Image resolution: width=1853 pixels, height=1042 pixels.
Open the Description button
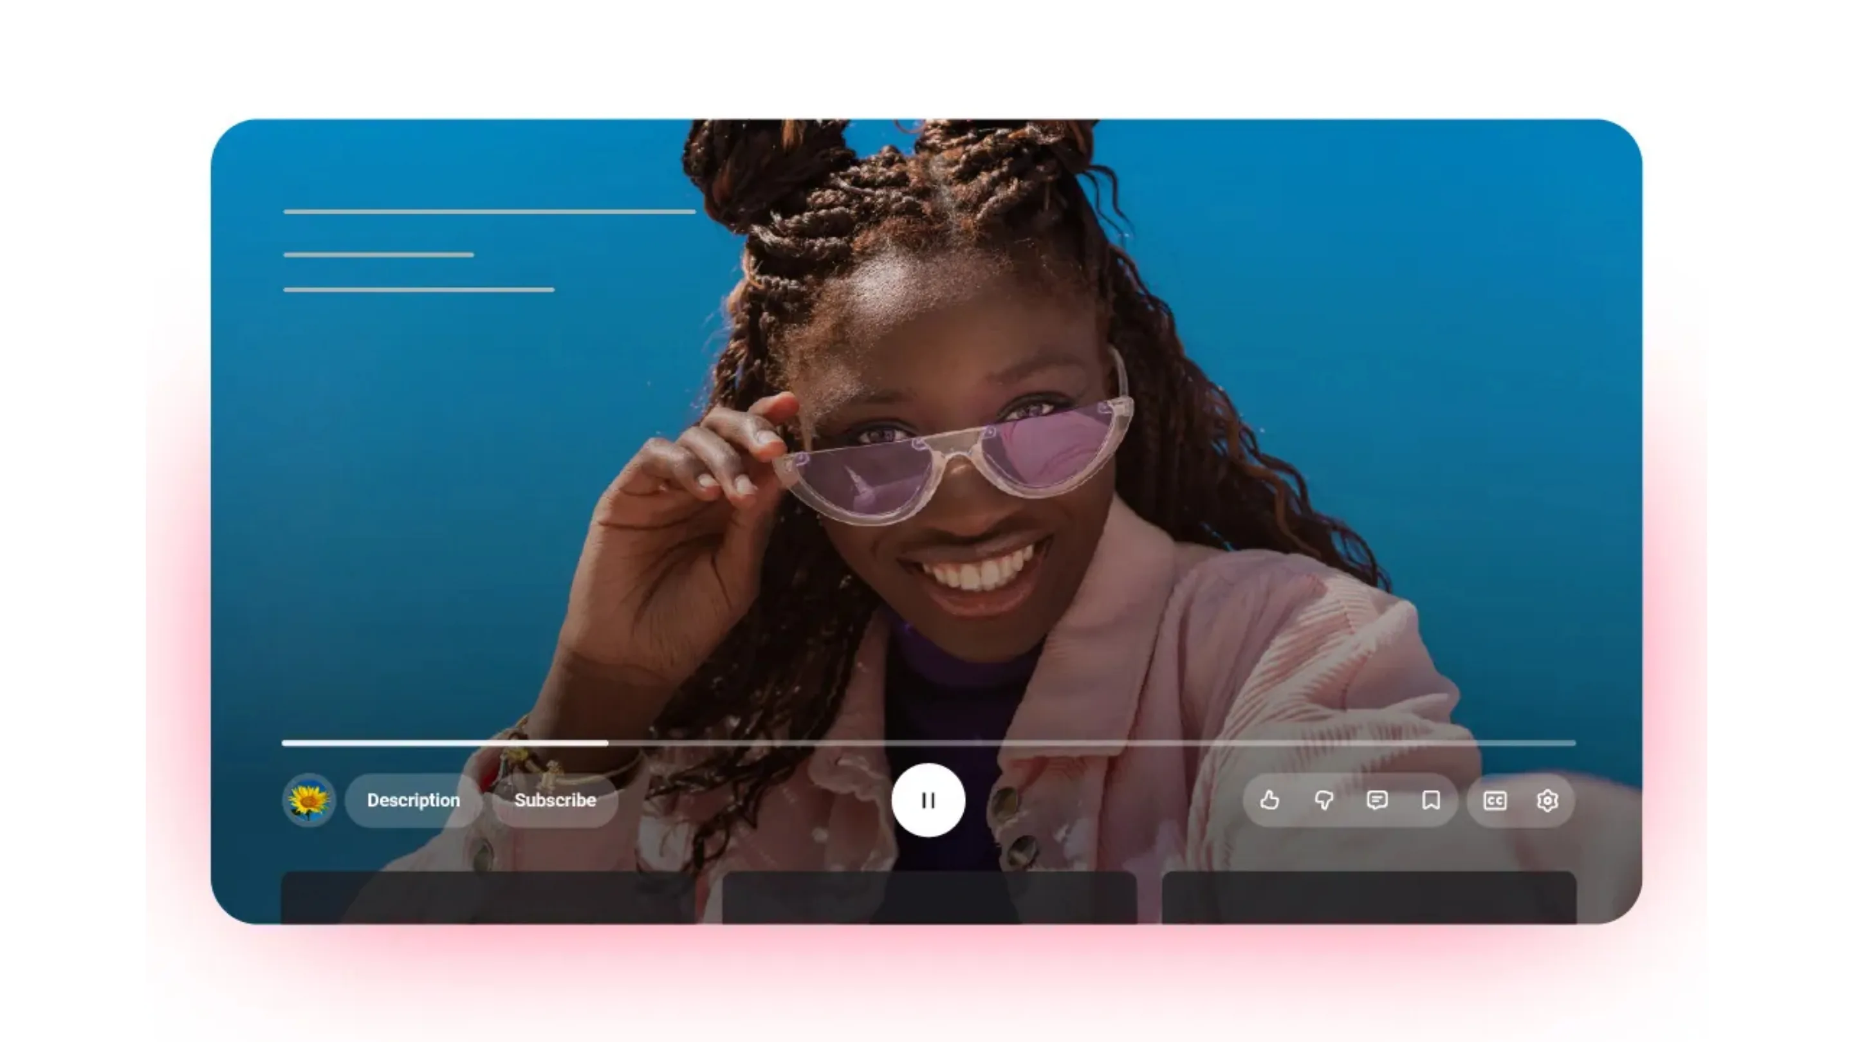pos(413,800)
